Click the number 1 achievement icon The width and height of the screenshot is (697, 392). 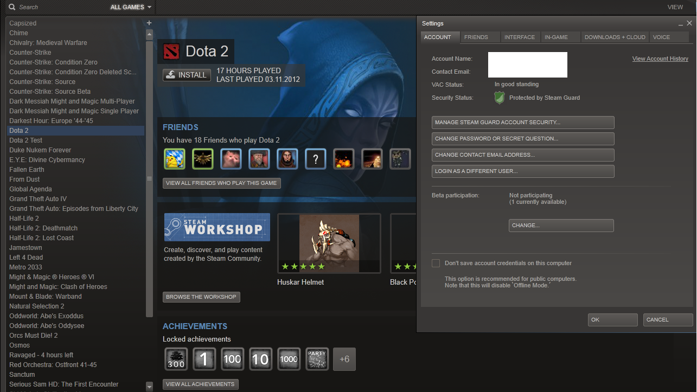[x=203, y=359]
